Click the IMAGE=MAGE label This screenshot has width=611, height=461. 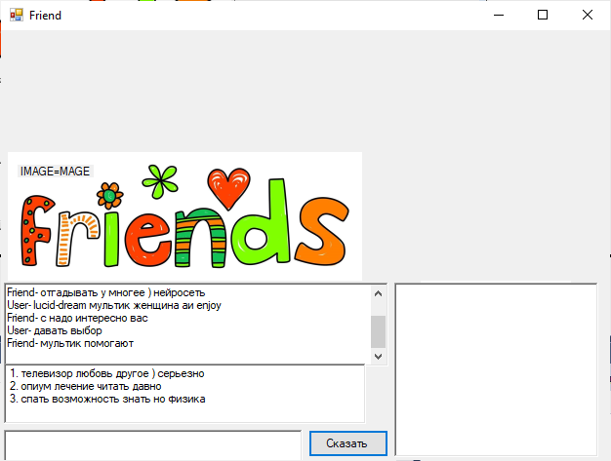click(x=55, y=172)
